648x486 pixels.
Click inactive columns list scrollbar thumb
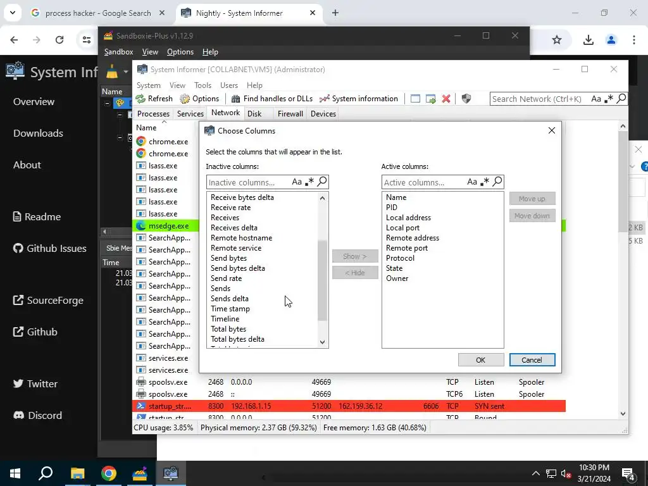point(322,280)
